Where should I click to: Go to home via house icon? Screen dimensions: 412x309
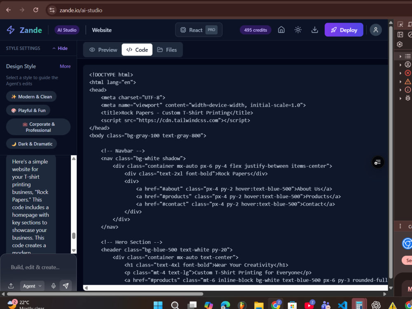point(281,30)
